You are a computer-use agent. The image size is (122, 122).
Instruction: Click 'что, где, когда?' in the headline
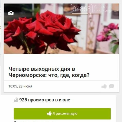(x=69, y=75)
